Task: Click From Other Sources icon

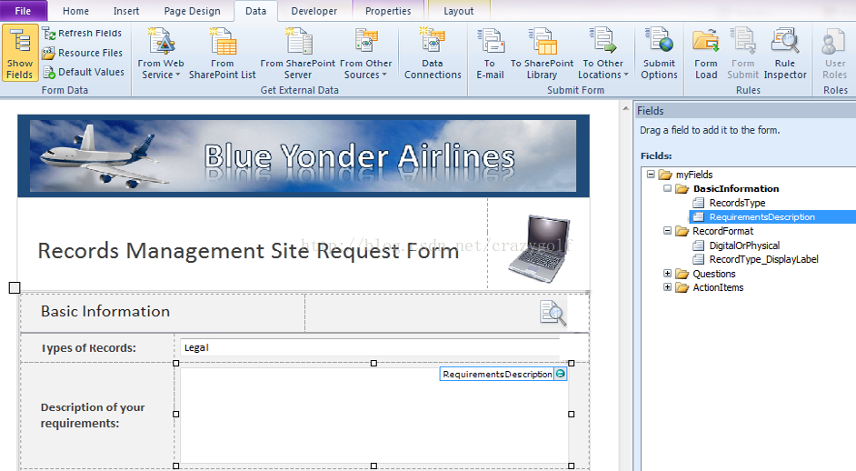Action: point(366,42)
